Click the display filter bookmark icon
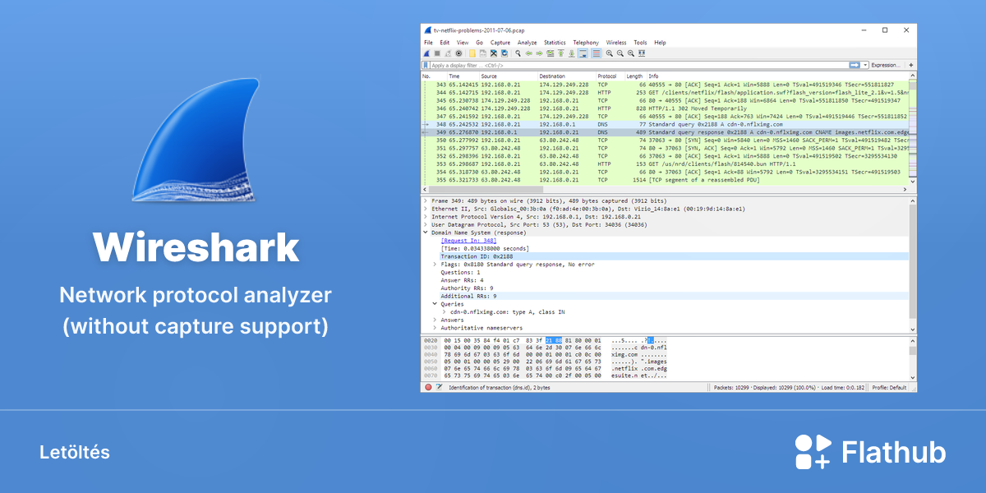This screenshot has height=493, width=986. coord(426,65)
